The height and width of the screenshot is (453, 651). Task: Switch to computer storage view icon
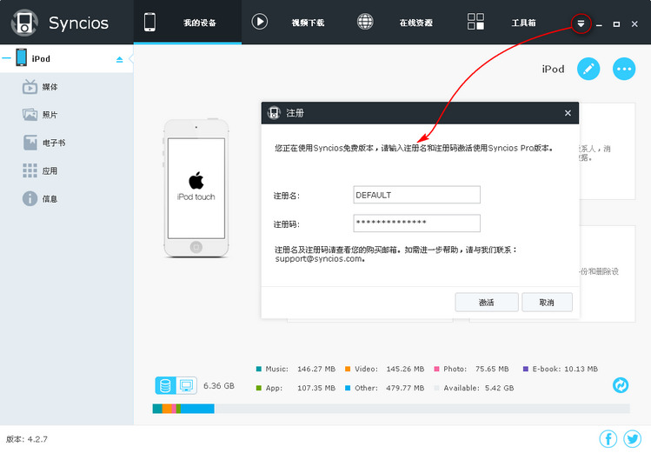186,386
